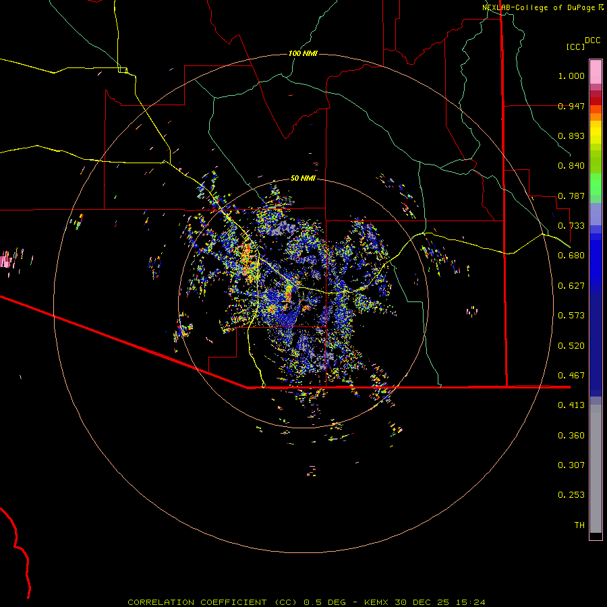Viewport: 607px width, 607px height.
Task: Click the [CC] units label
Action: click(576, 47)
